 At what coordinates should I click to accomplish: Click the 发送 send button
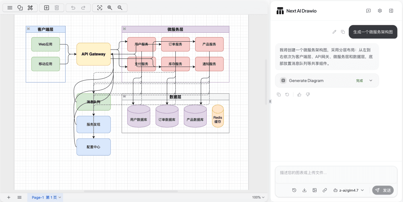click(x=383, y=190)
